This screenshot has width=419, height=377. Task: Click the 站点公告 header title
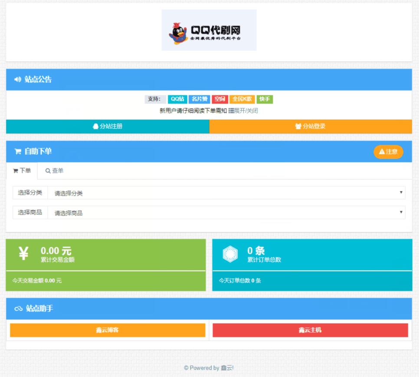[38, 79]
